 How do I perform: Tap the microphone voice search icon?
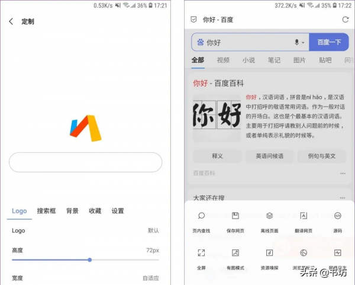(x=296, y=42)
